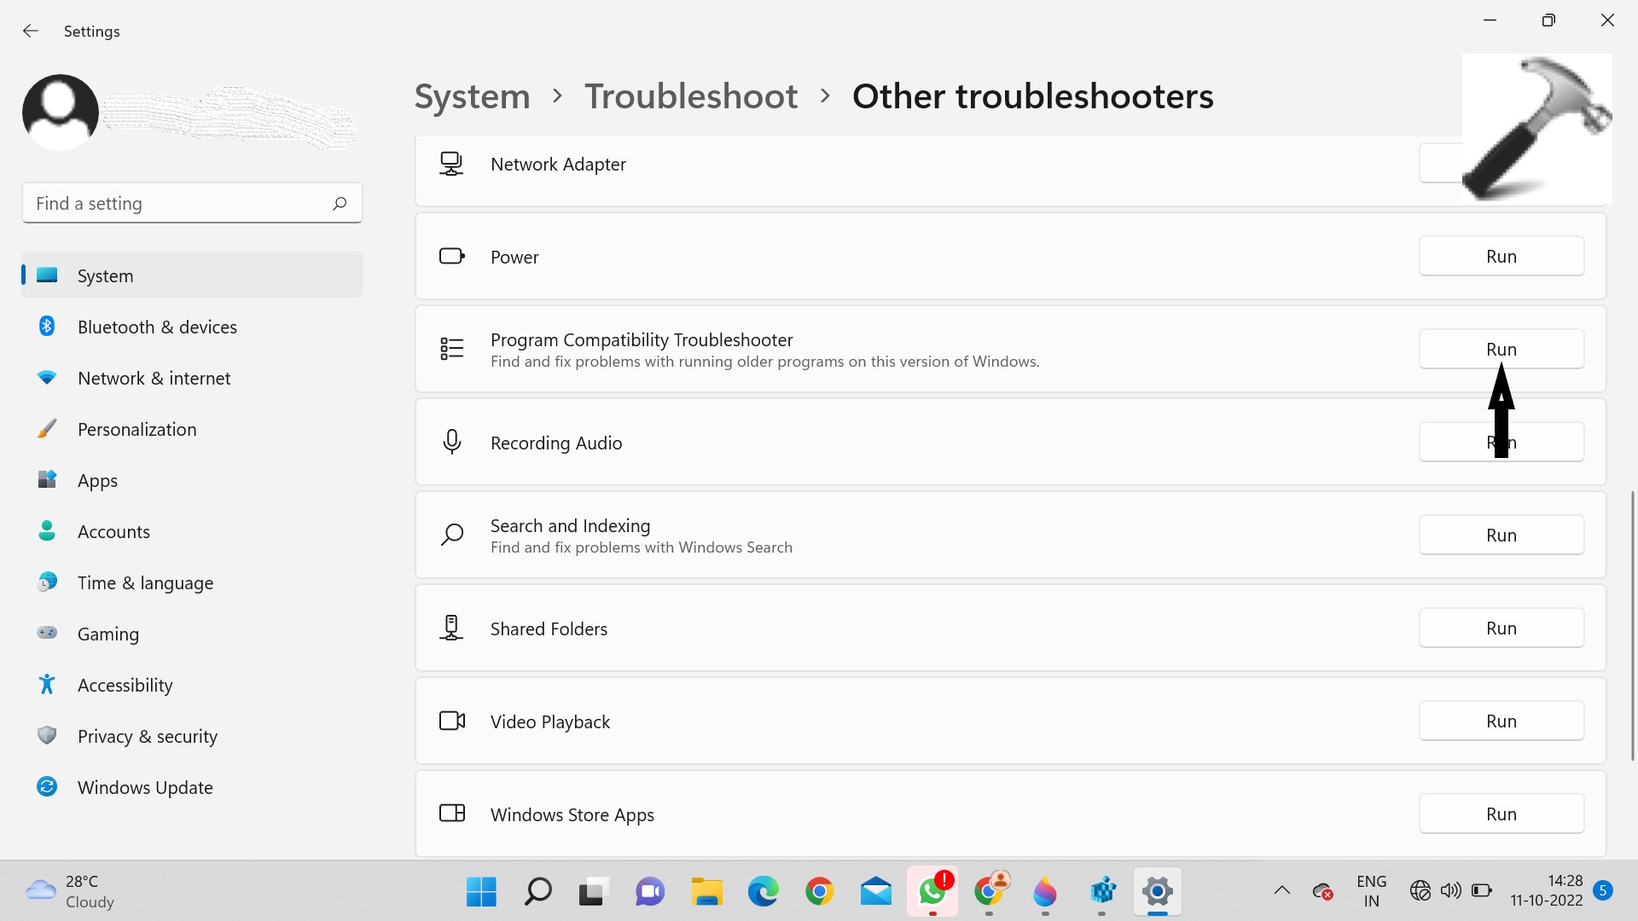Click the user profile avatar
1638x921 pixels.
click(60, 112)
